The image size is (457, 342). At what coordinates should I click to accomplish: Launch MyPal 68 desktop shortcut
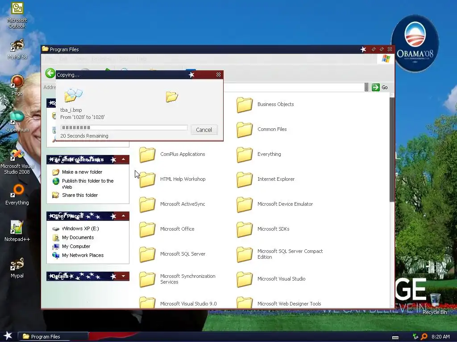tap(17, 49)
